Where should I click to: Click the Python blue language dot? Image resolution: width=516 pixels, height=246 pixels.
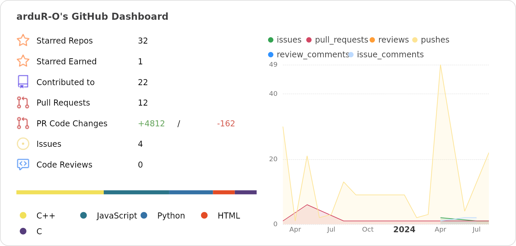point(144,215)
